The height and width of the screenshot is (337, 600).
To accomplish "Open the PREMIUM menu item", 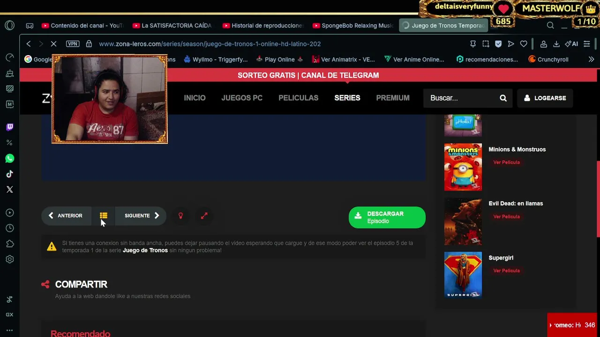I will point(393,98).
